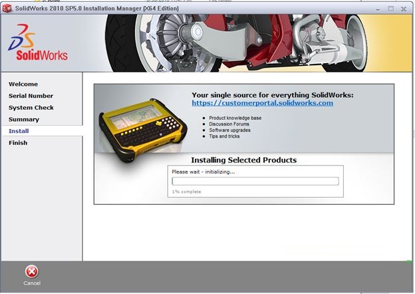The height and width of the screenshot is (294, 415).
Task: Click 'Product knowledge base' bullet text
Action: pyautogui.click(x=235, y=118)
